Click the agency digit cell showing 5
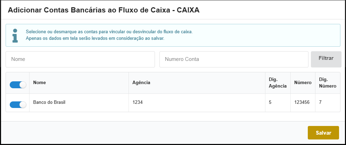 pos(270,102)
